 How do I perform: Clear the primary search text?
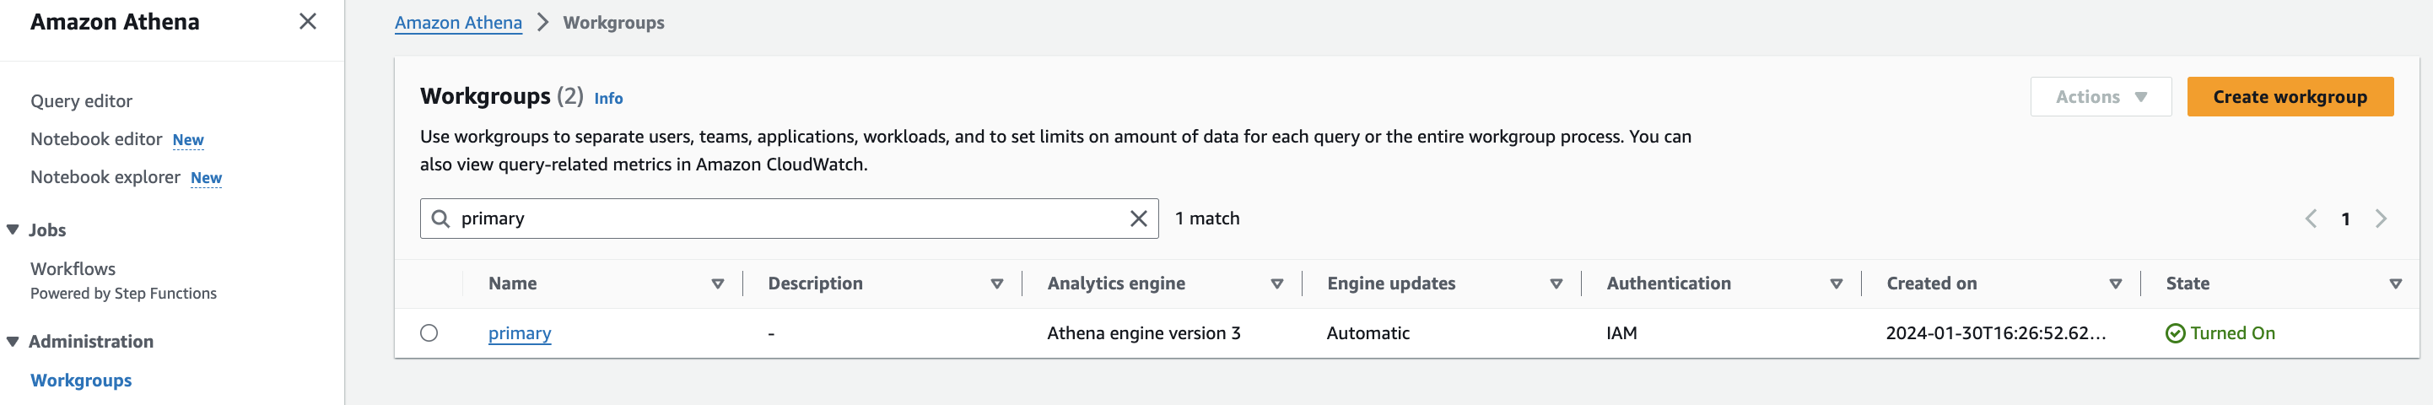pyautogui.click(x=1138, y=219)
